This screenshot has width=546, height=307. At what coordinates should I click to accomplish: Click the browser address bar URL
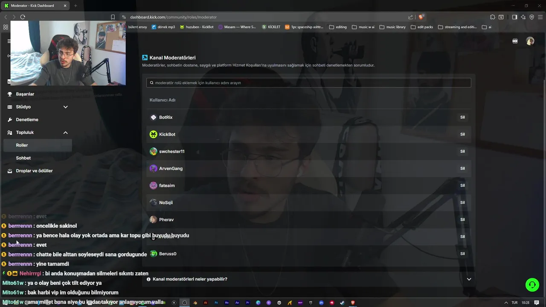[173, 17]
